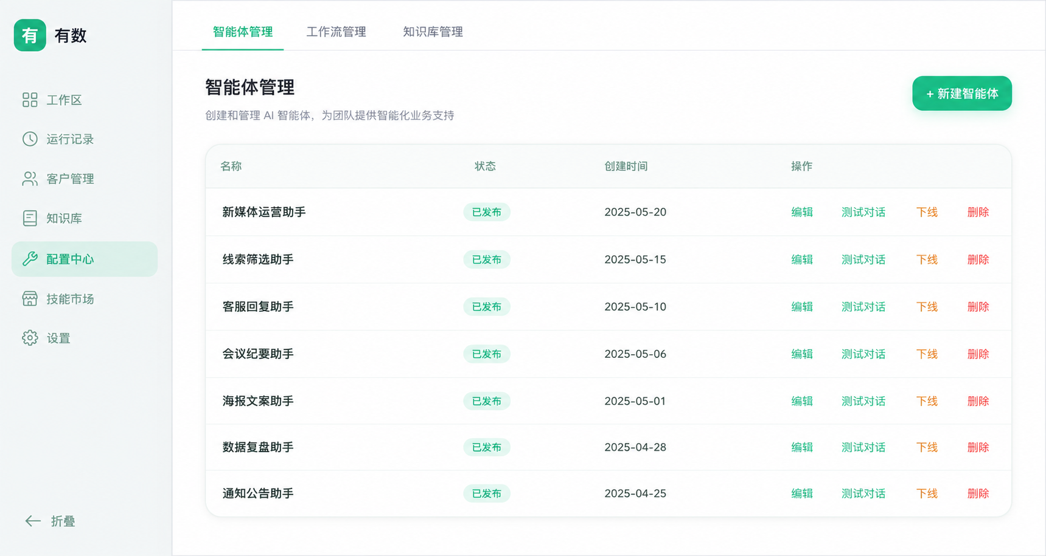Image resolution: width=1046 pixels, height=556 pixels.
Task: Switch to the 知识库管理 tab
Action: (x=433, y=32)
